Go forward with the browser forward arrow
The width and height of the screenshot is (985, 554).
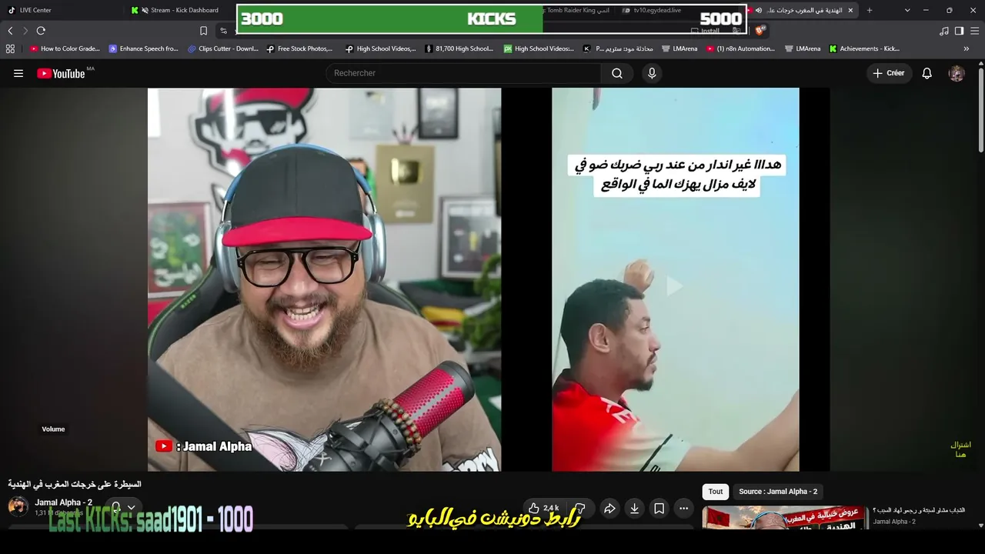25,31
